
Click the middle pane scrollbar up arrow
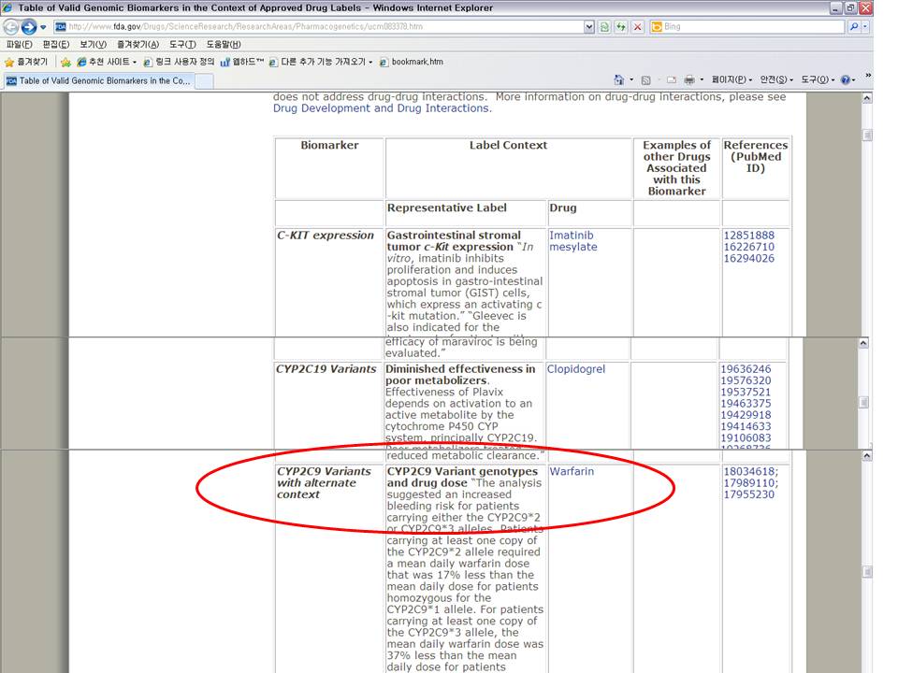click(x=864, y=343)
